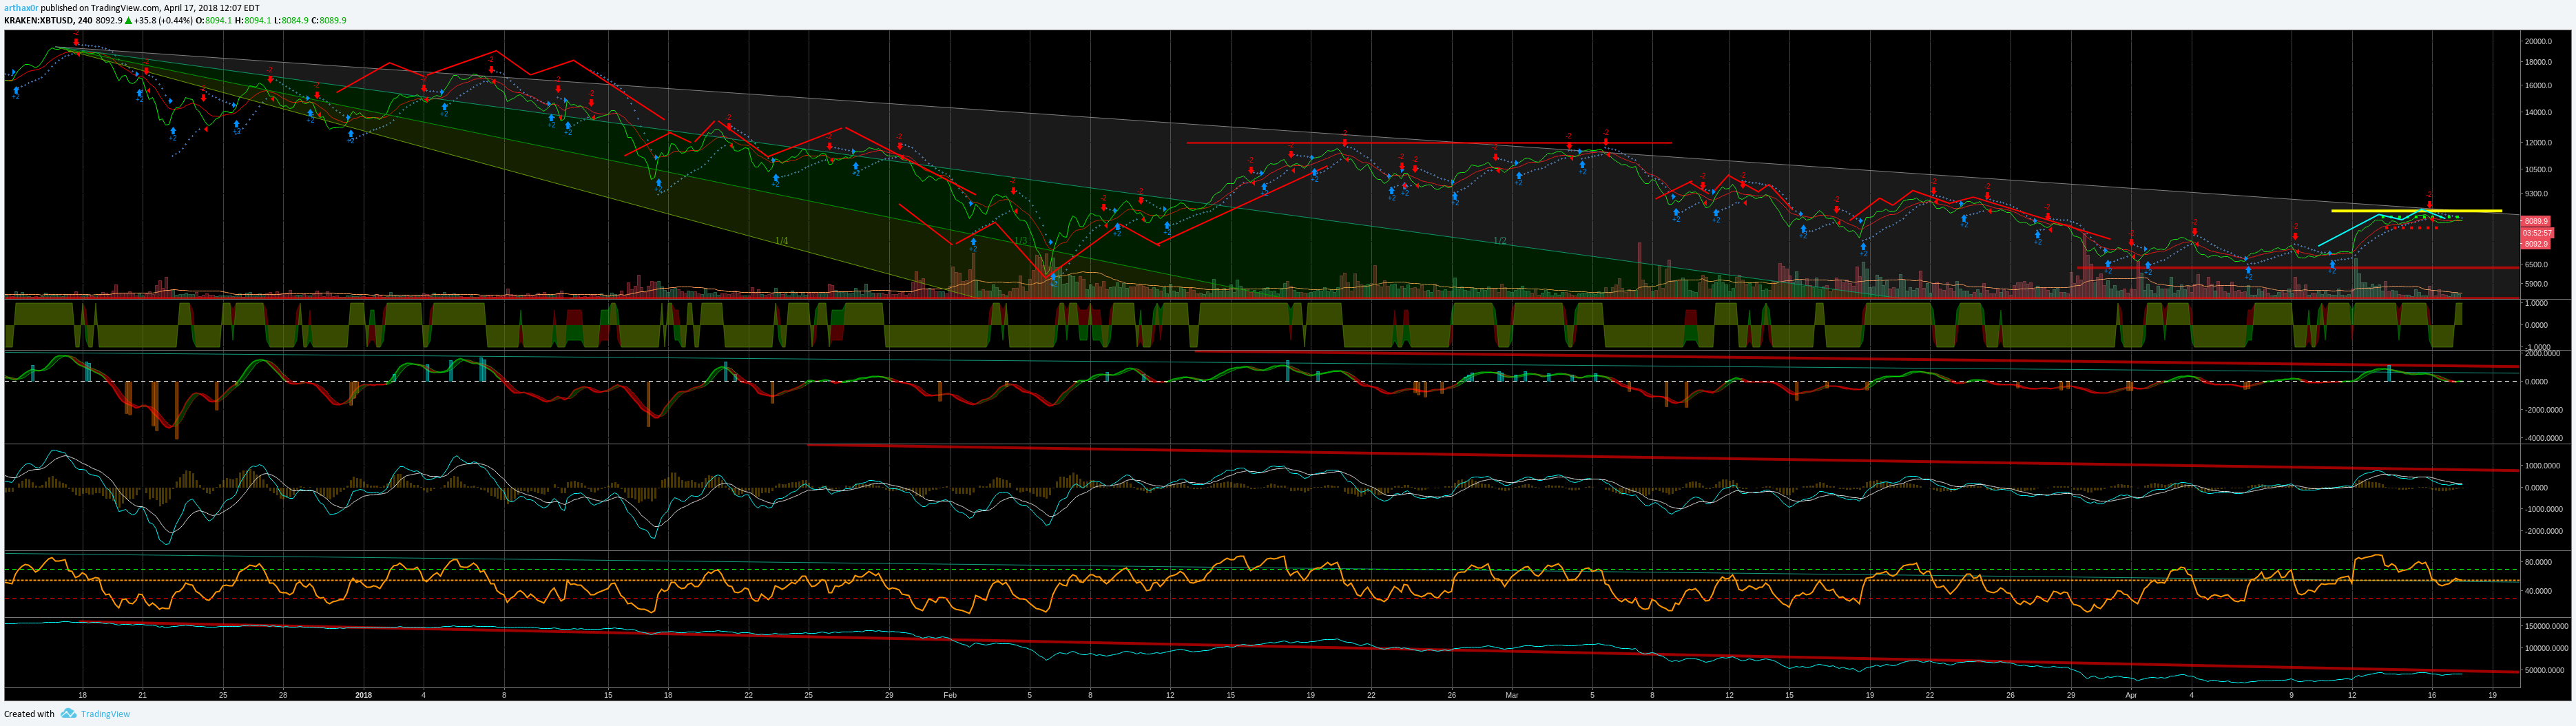Select the KRAKEN:XBTUSD, 240 symbol title
The height and width of the screenshot is (726, 2576).
(48, 20)
